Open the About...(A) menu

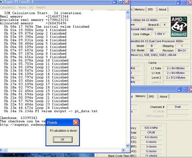tap(26, 7)
